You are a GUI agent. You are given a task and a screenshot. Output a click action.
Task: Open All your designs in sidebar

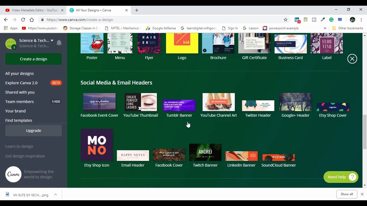19,74
